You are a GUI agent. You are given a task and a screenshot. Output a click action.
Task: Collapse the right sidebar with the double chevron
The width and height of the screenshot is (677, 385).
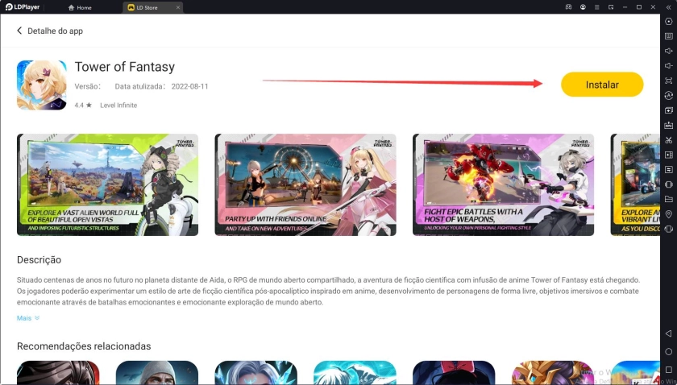[668, 7]
